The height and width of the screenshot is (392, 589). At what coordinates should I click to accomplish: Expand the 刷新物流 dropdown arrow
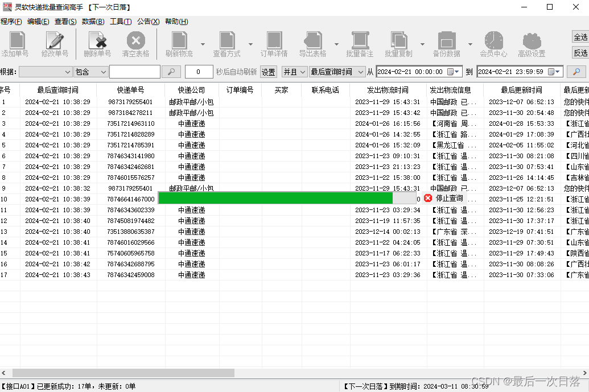pyautogui.click(x=203, y=44)
